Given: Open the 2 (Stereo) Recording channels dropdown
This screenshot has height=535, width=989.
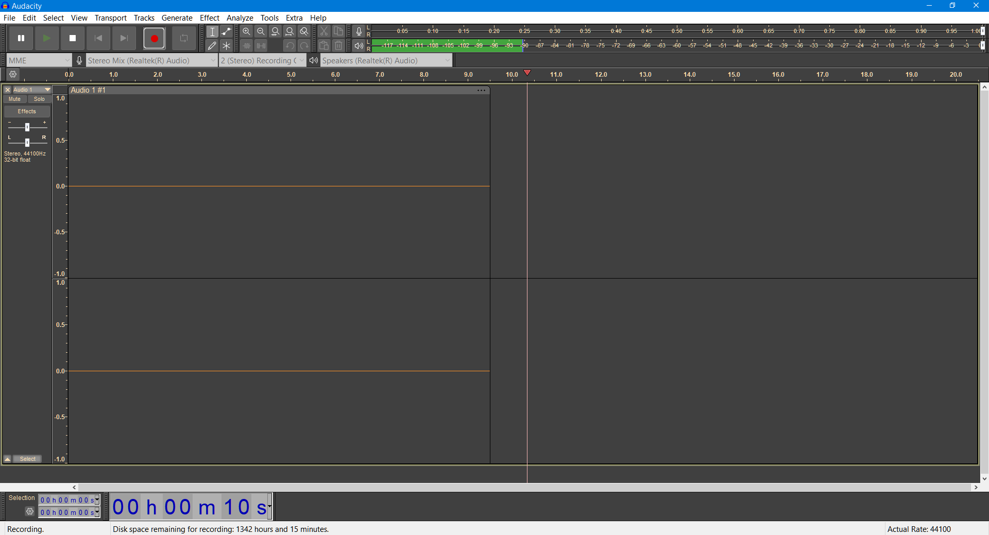Looking at the screenshot, I should [262, 61].
